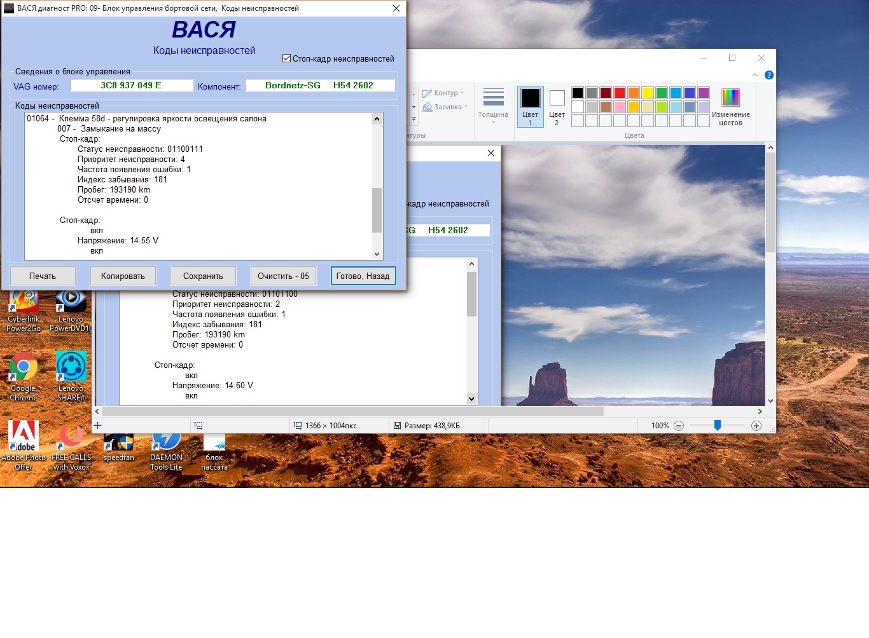Select the Цвет 2 color box
This screenshot has height=638, width=869.
[557, 105]
